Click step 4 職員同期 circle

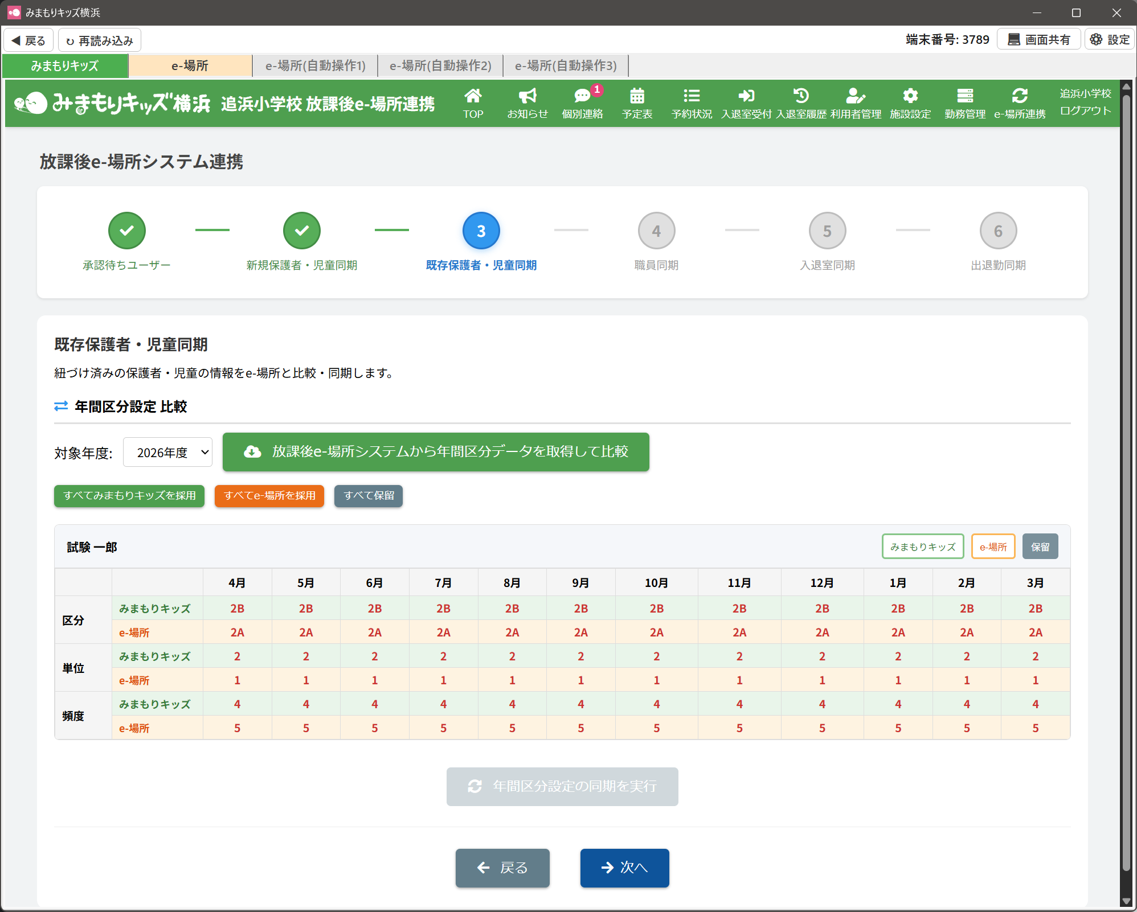[x=656, y=231]
